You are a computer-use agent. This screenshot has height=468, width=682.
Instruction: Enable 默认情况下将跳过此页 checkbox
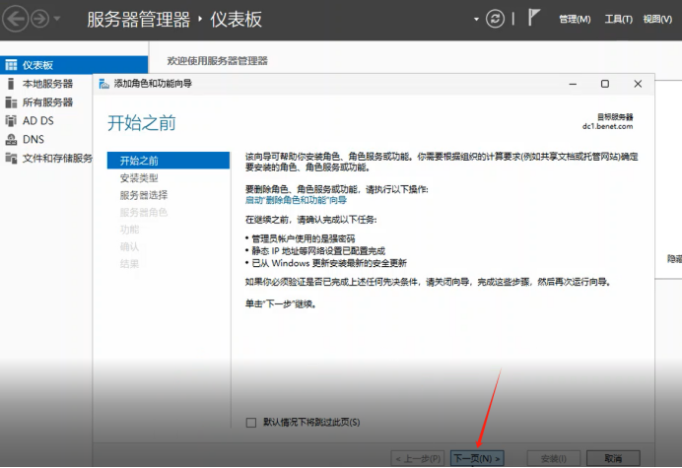(x=251, y=423)
